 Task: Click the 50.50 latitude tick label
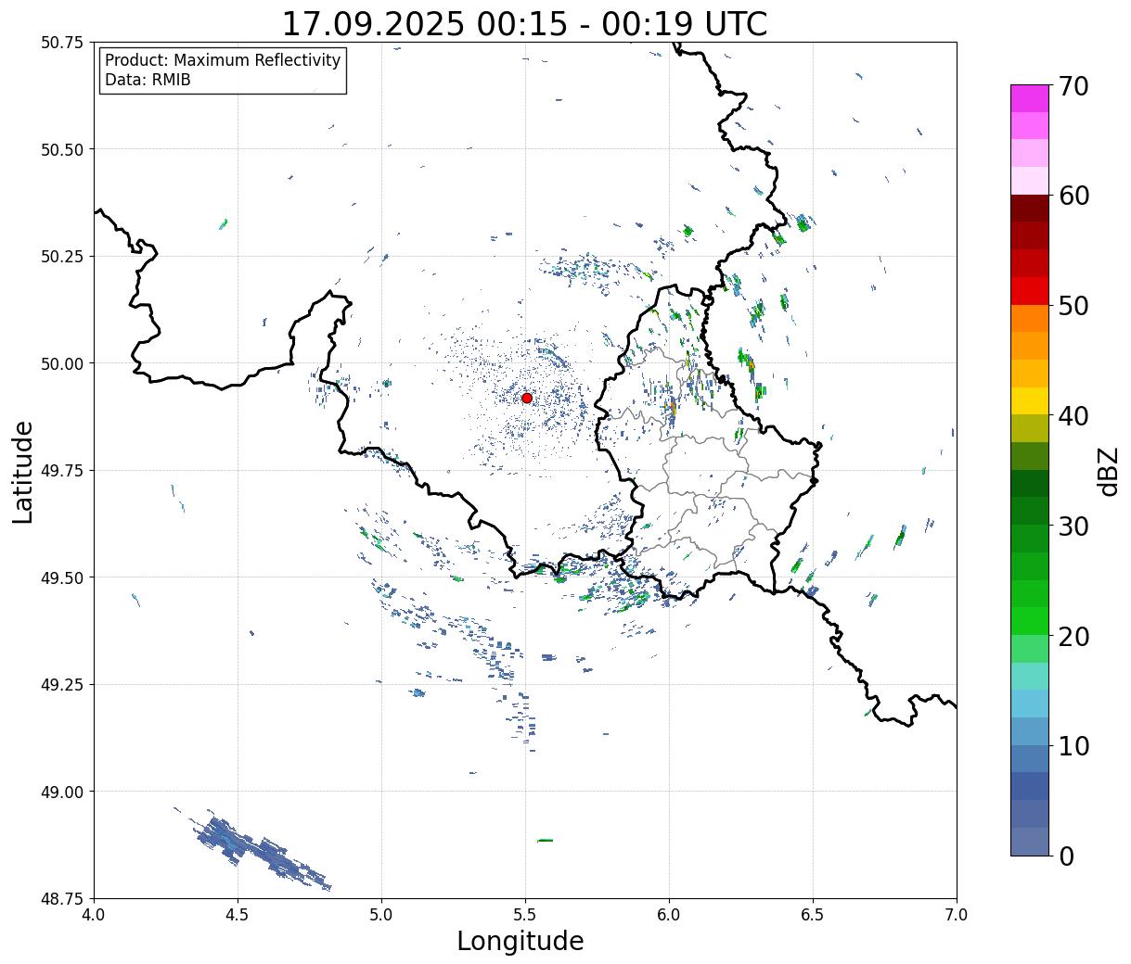pos(61,149)
